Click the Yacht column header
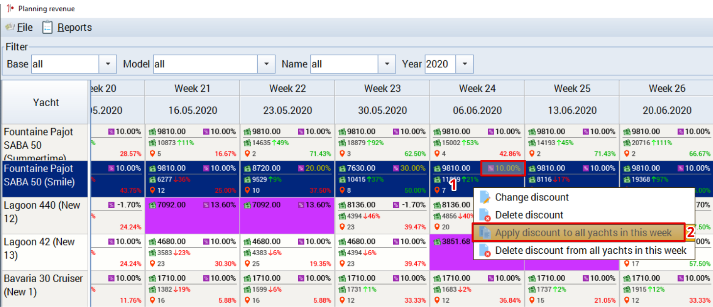 click(x=46, y=102)
